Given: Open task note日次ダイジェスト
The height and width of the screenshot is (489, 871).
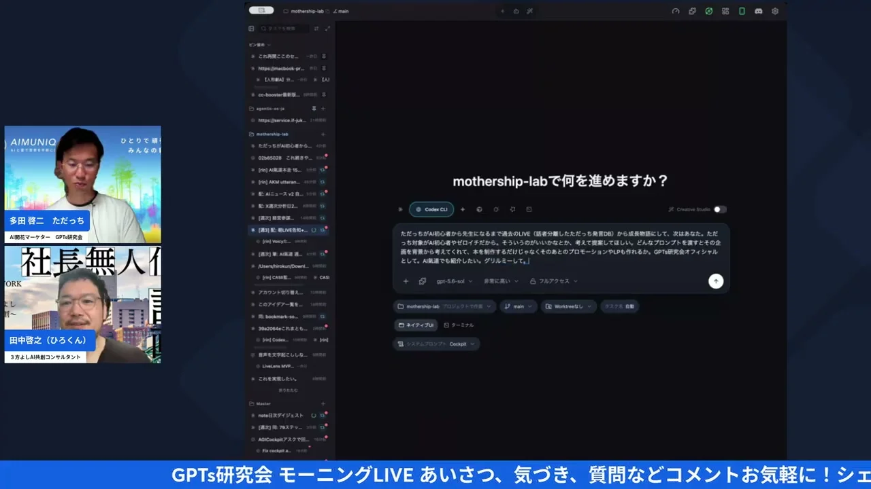Looking at the screenshot, I should click(x=289, y=415).
